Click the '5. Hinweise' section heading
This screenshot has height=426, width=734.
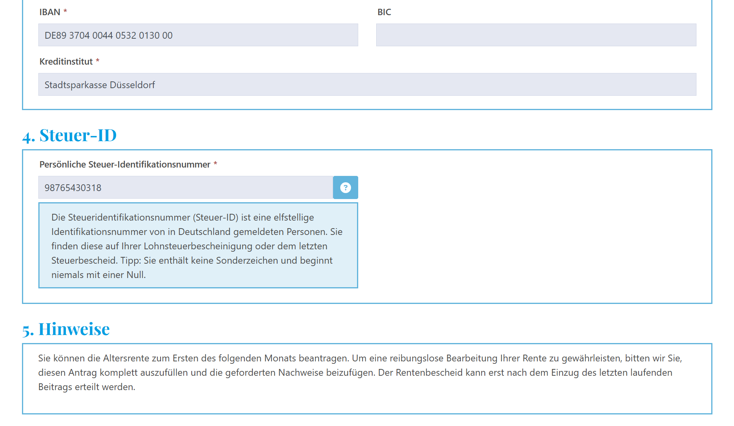[66, 329]
